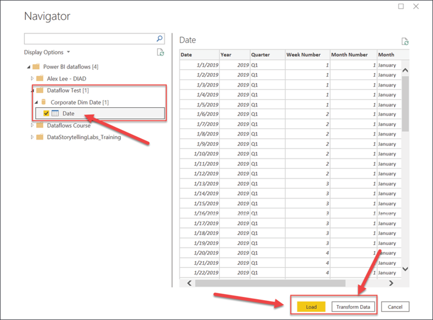Expand the Alex Lee - DIAD workspace
The height and width of the screenshot is (320, 433).
32,78
